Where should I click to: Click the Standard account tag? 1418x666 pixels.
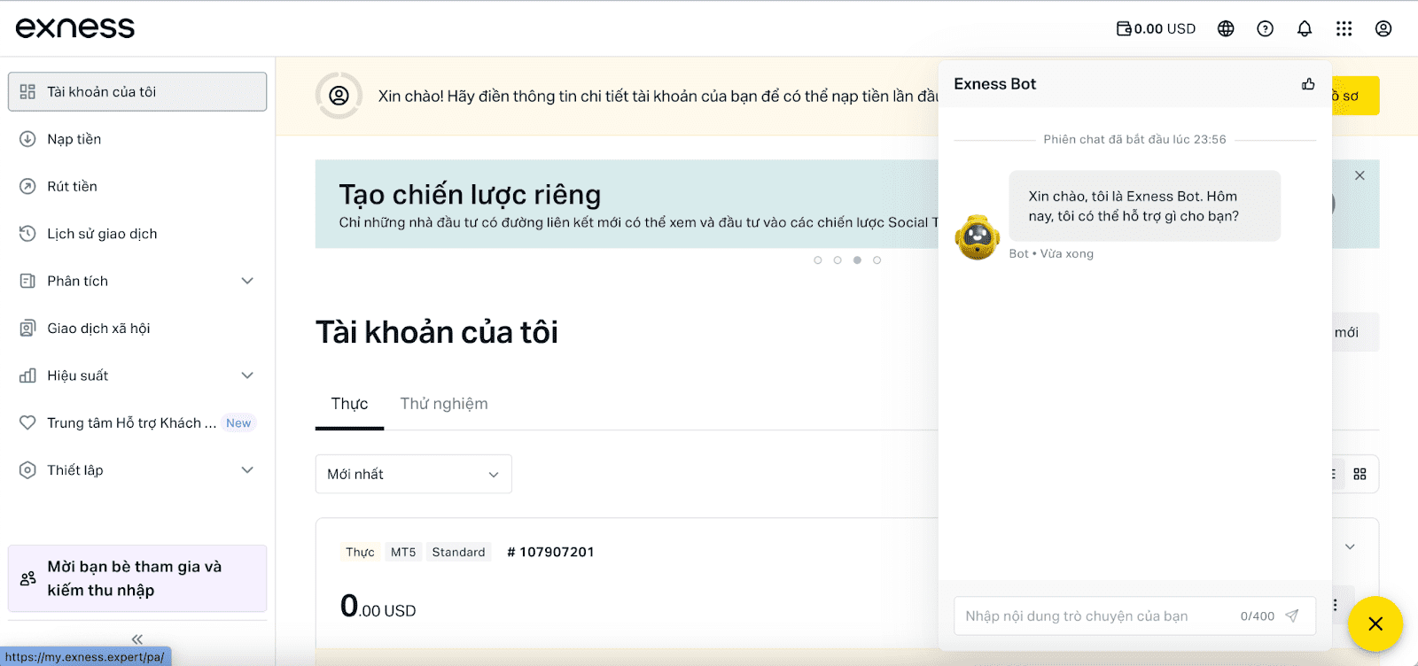[458, 552]
